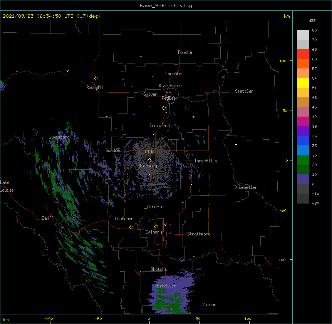The height and width of the screenshot is (324, 332).
Task: Click the yellow V marker east of Calgary
Action: click(165, 225)
